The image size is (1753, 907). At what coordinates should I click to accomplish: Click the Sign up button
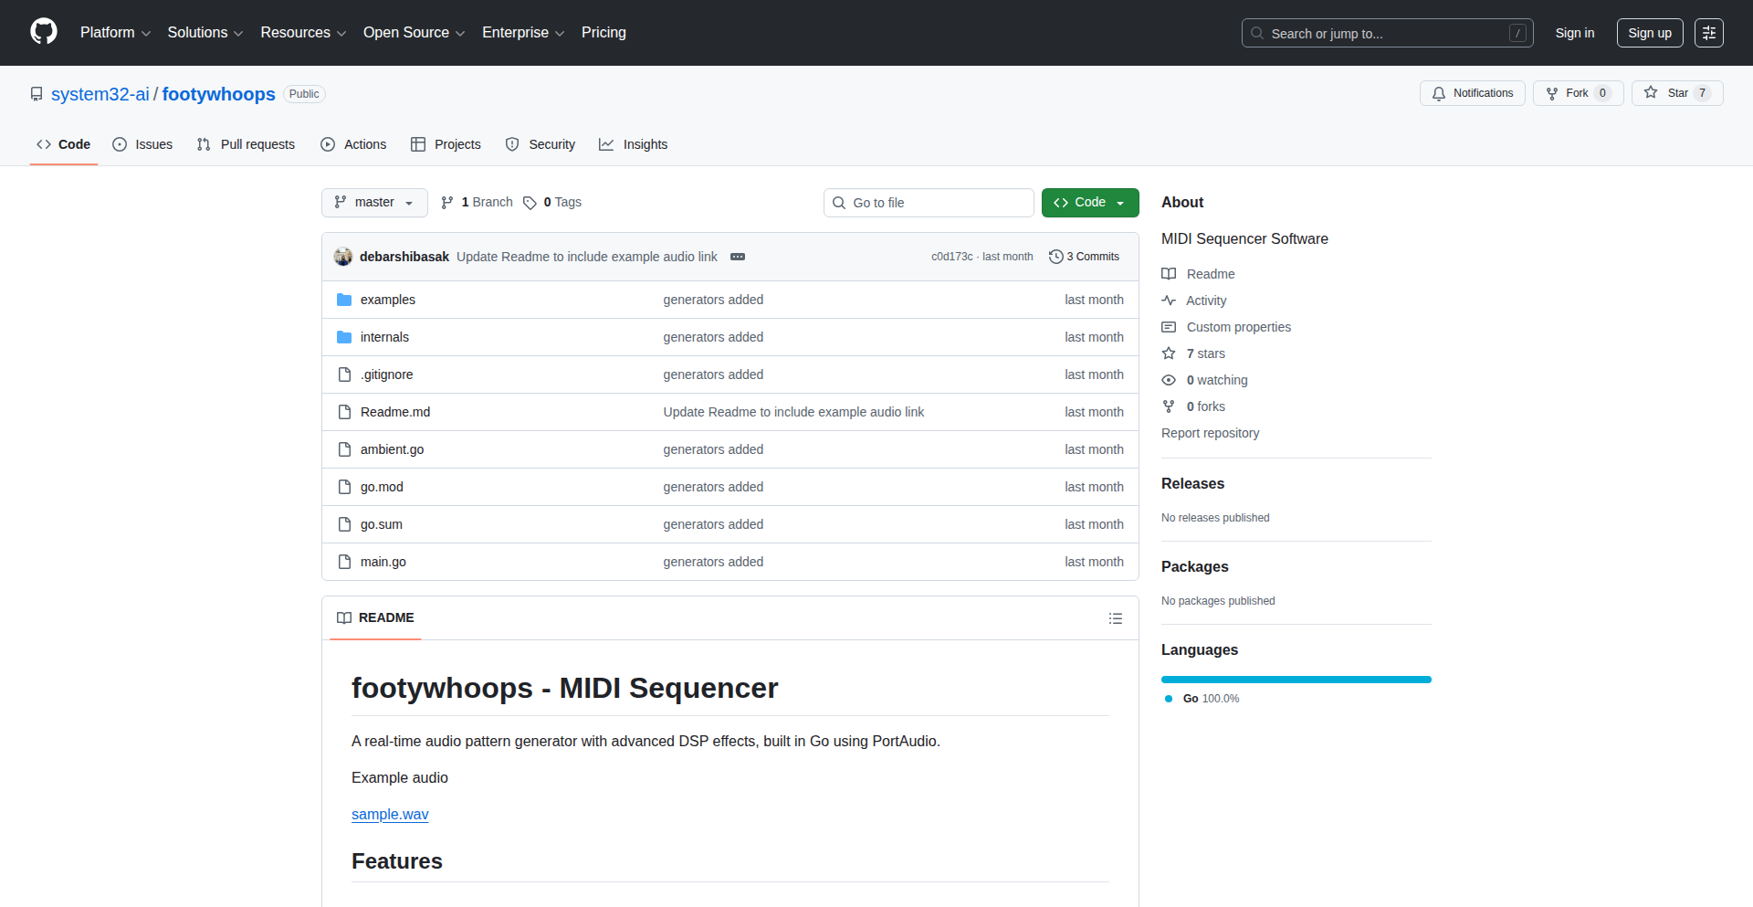(1649, 33)
